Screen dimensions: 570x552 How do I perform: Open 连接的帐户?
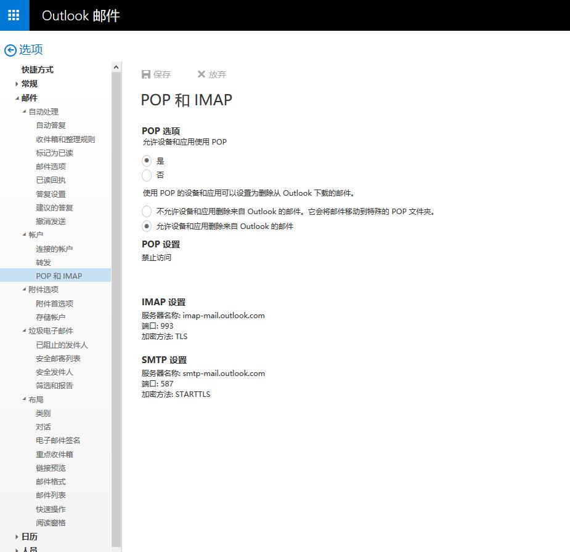54,249
